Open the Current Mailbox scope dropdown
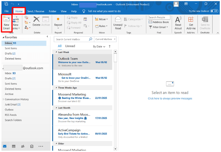This screenshot has height=152, width=221. click(105, 39)
